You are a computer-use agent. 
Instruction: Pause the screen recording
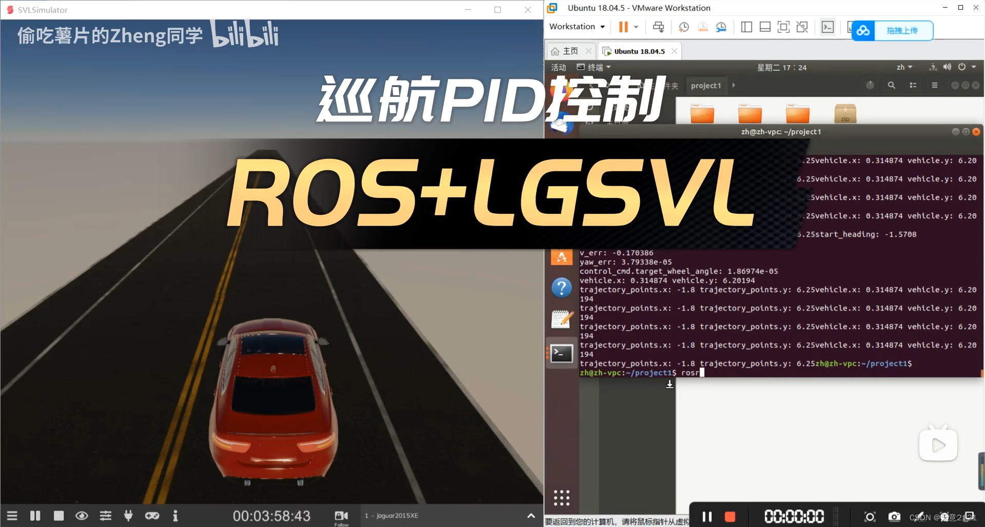707,517
